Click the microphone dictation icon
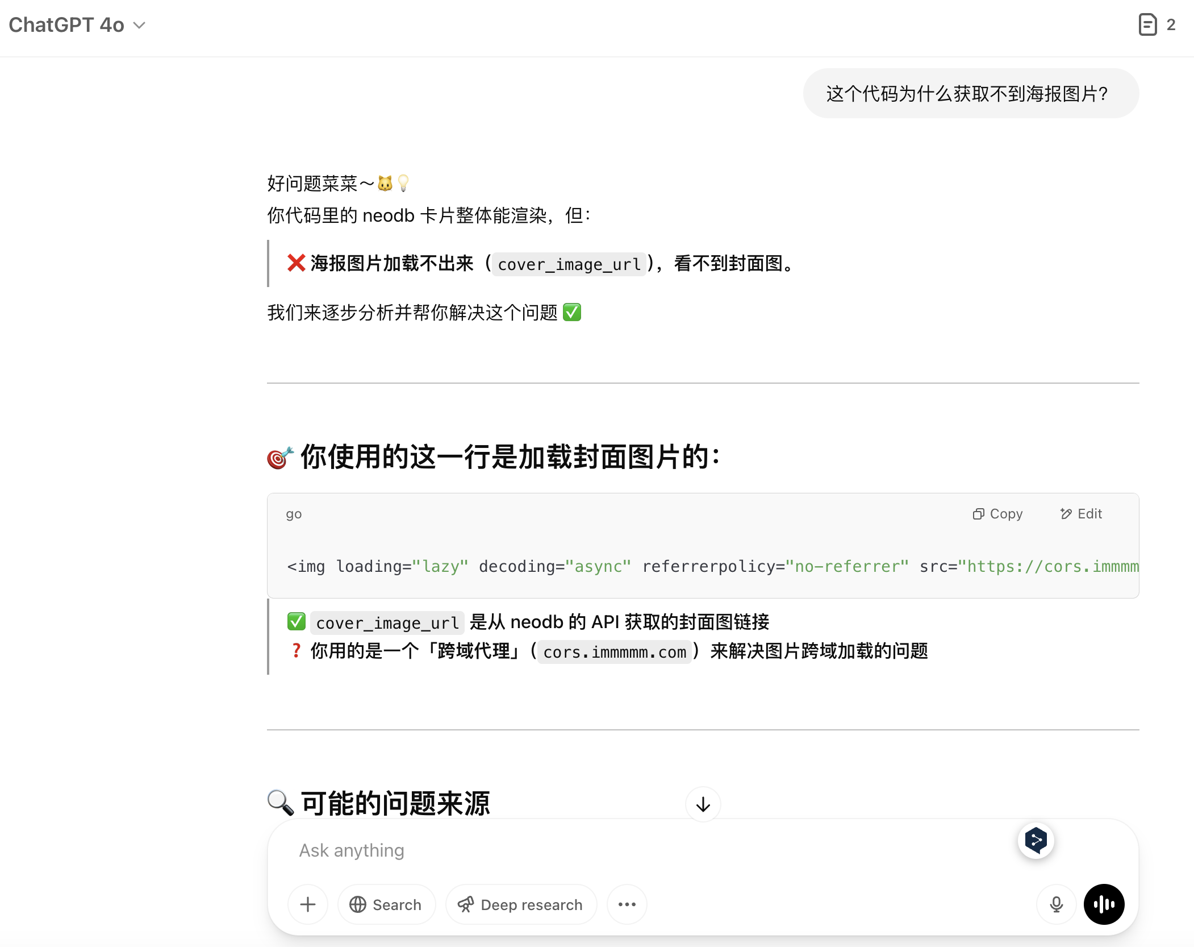Image resolution: width=1194 pixels, height=947 pixels. [1057, 904]
